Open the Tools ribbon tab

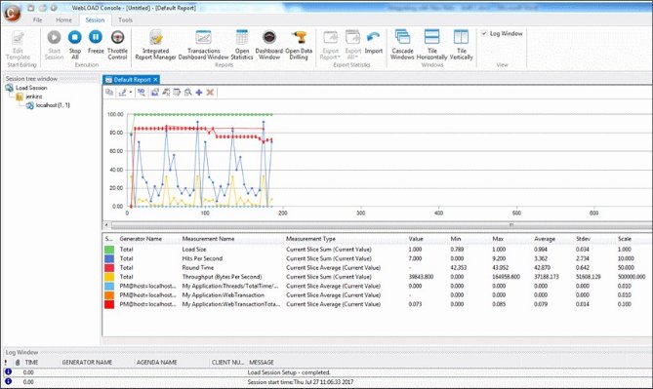point(125,19)
